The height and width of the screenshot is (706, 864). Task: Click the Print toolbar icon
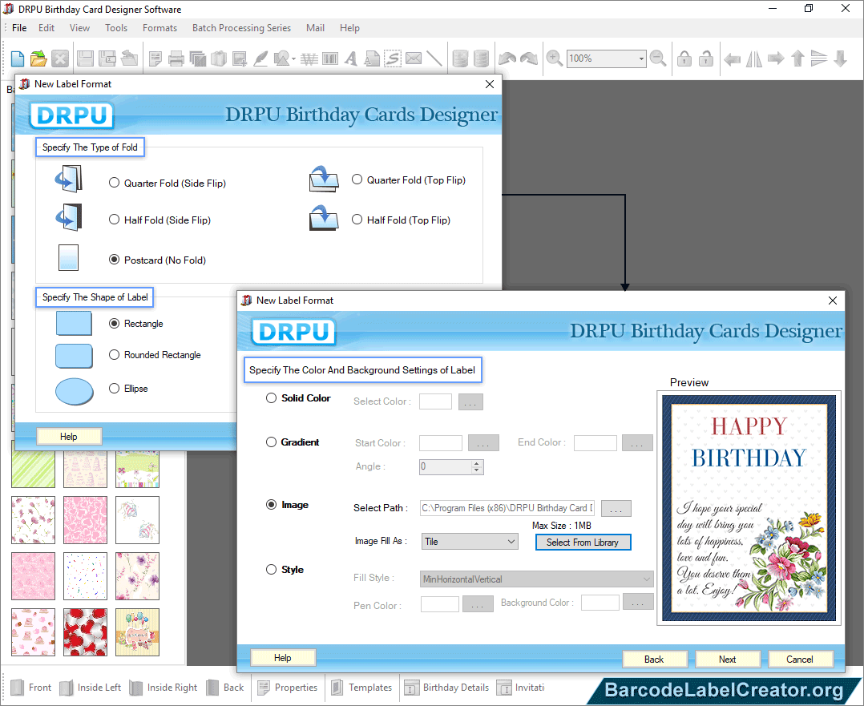pos(176,58)
